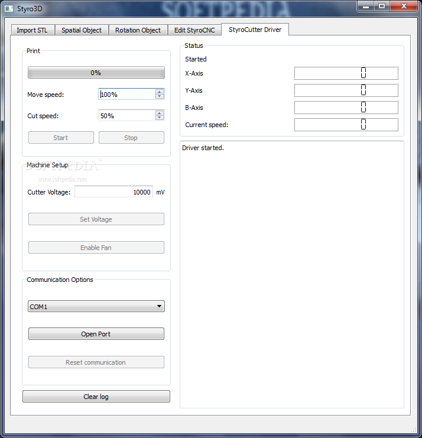This screenshot has height=438, width=422.
Task: Click the 0% print progress bar
Action: coord(96,73)
